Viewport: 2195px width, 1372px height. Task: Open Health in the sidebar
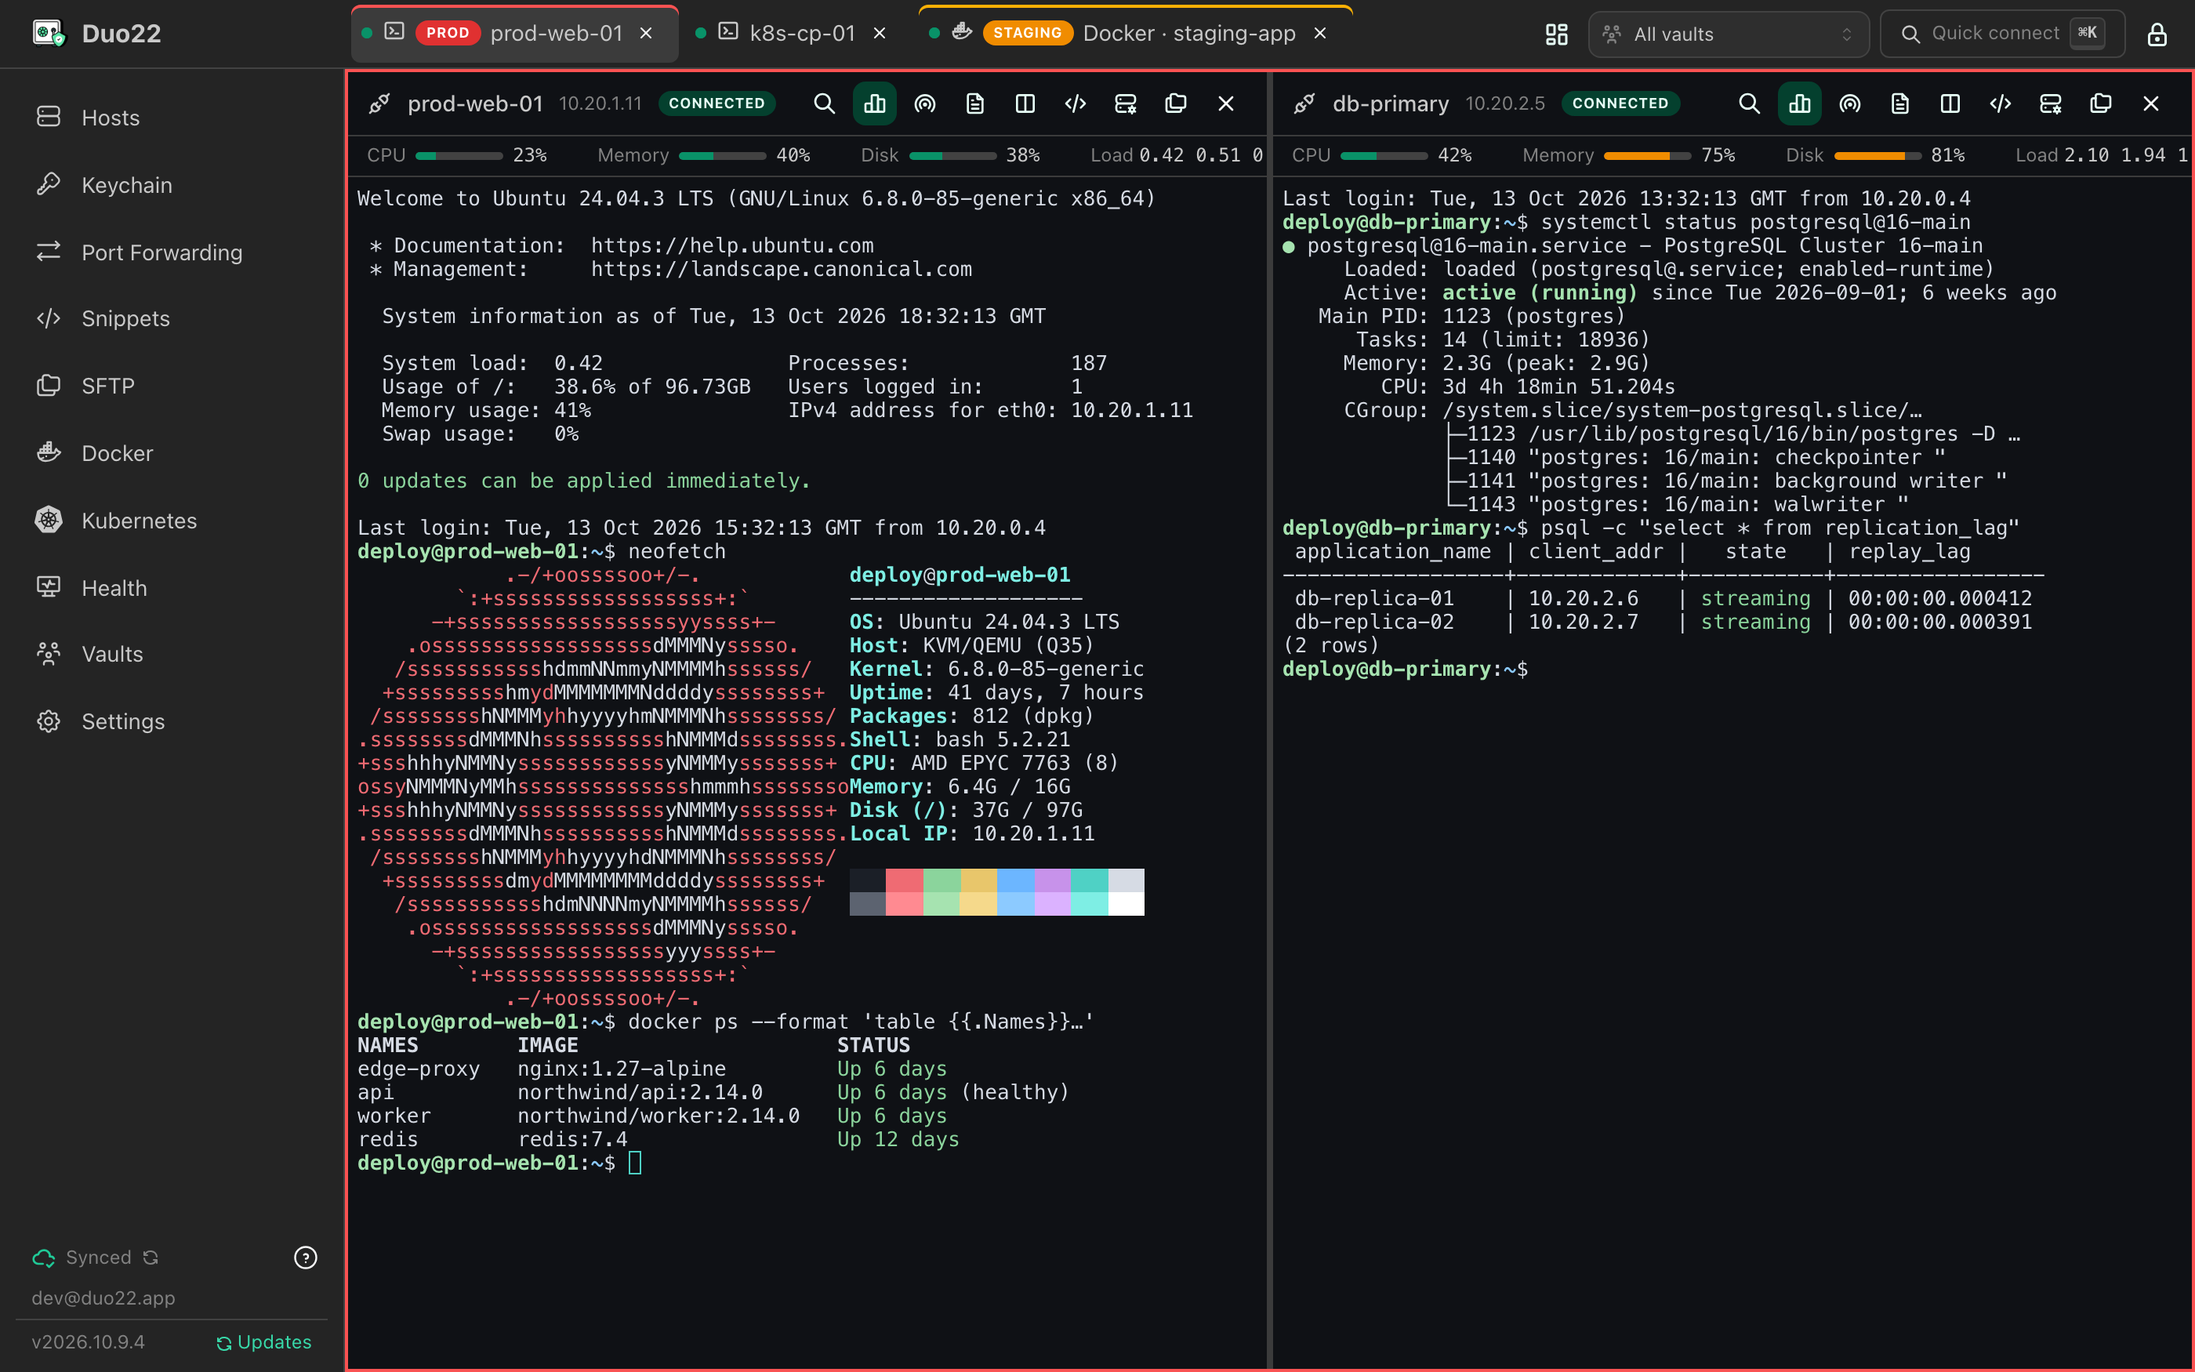coord(172,588)
